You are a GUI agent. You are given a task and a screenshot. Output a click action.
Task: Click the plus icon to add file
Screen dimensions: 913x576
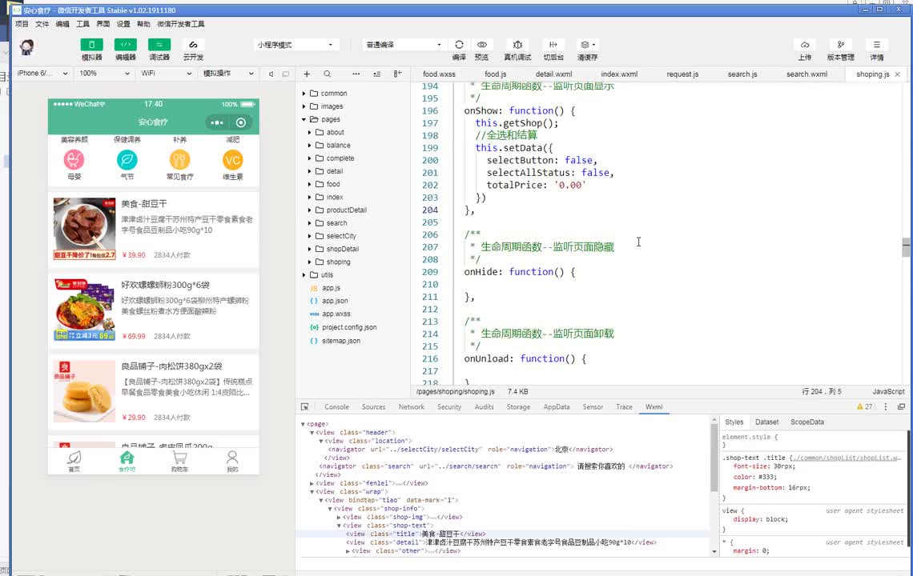[x=306, y=74]
